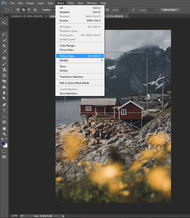Switch to the Hand tool
The width and height of the screenshot is (190, 218).
click(4, 128)
